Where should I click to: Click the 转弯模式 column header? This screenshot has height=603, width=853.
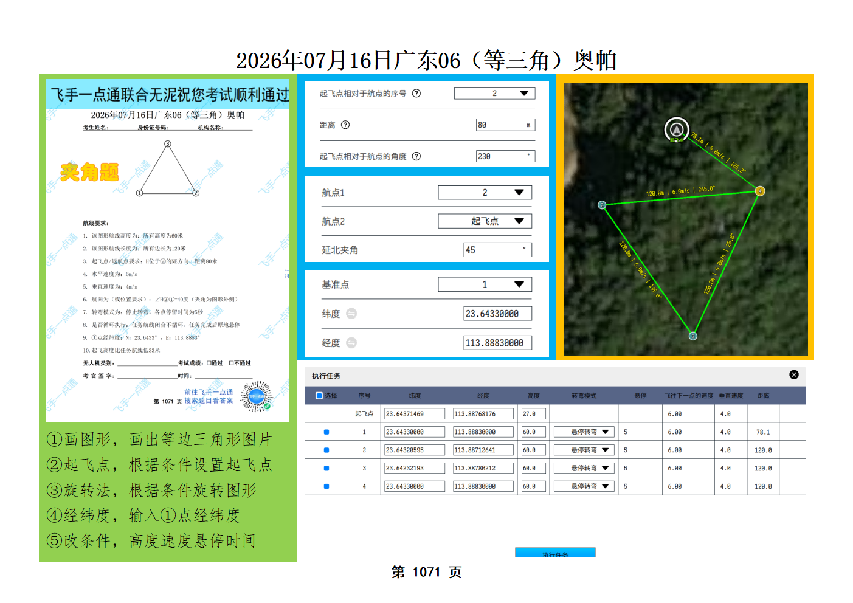[584, 396]
